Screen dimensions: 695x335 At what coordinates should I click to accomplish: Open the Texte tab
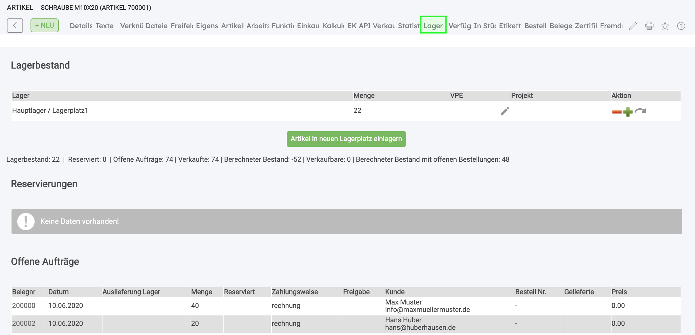[105, 26]
